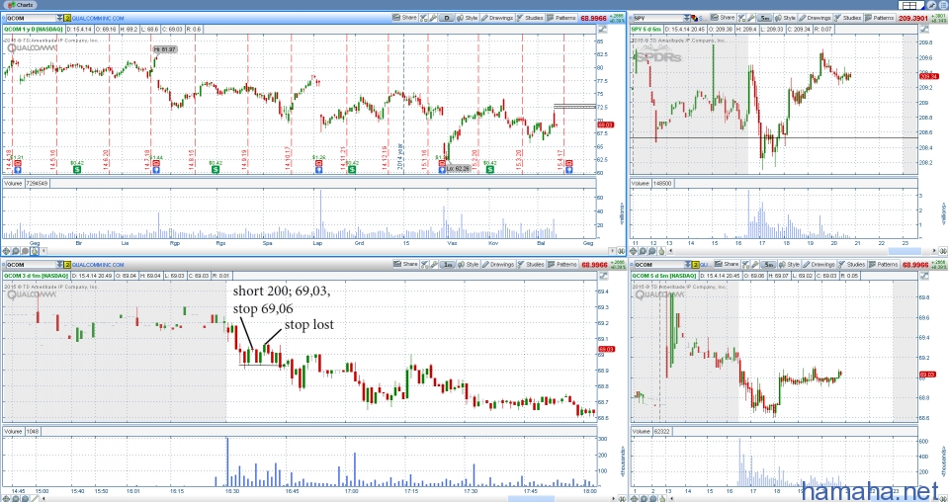
Task: Click Share in bottom-right QCOM 5m chart
Action: pos(727,264)
